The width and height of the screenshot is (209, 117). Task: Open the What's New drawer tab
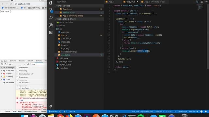click(17, 111)
